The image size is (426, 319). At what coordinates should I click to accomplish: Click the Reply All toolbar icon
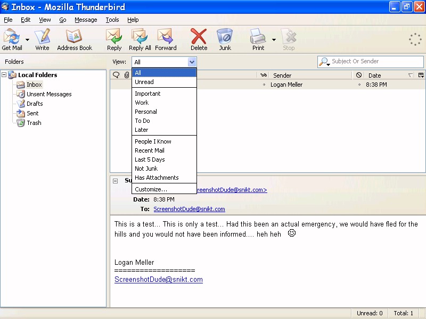(x=140, y=39)
